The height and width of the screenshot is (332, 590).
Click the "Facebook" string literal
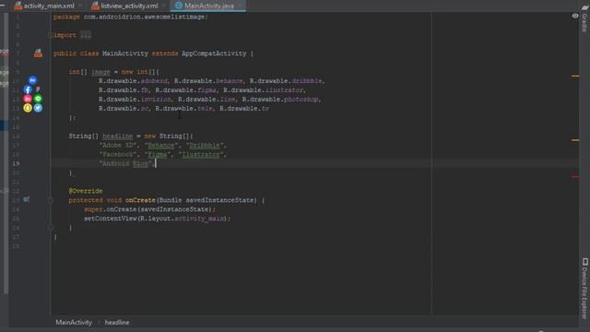pos(118,154)
